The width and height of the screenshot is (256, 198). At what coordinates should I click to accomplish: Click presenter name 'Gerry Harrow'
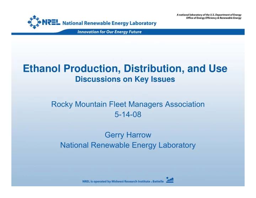pos(128,135)
